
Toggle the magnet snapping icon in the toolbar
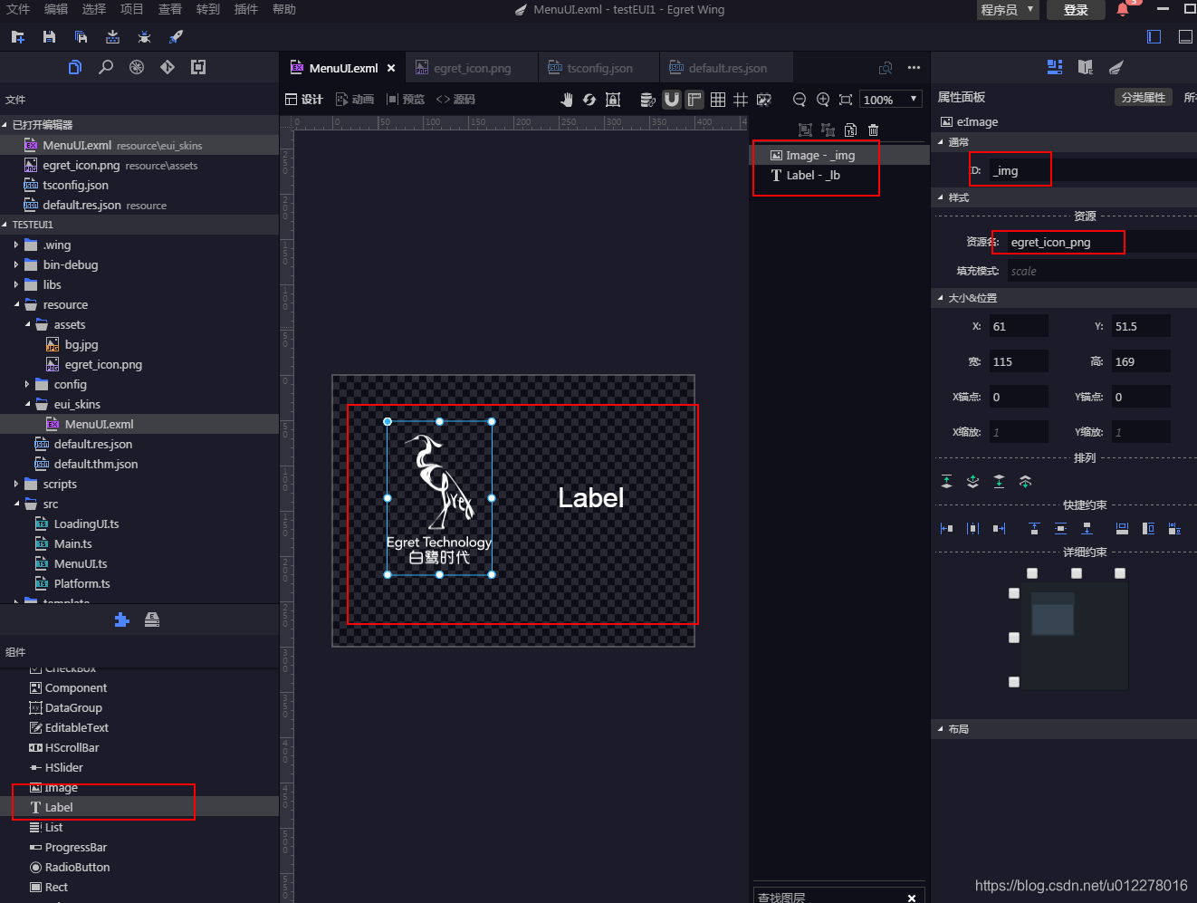point(671,100)
